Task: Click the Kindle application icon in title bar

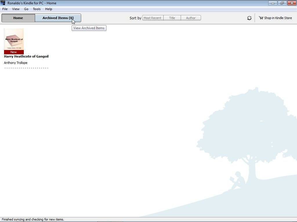Action: tap(3, 3)
